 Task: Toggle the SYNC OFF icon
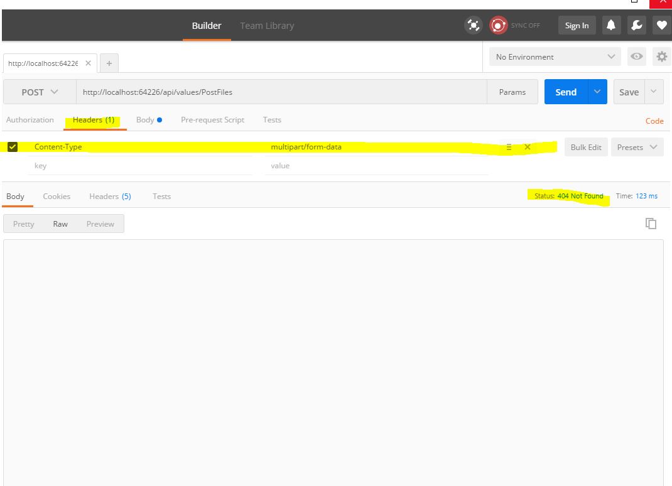pos(498,25)
